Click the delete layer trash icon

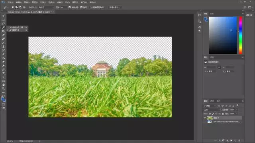point(239,141)
